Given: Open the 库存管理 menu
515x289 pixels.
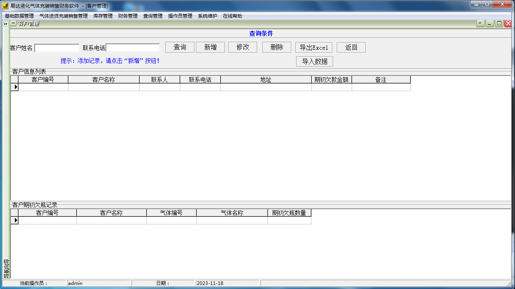Looking at the screenshot, I should pyautogui.click(x=103, y=16).
